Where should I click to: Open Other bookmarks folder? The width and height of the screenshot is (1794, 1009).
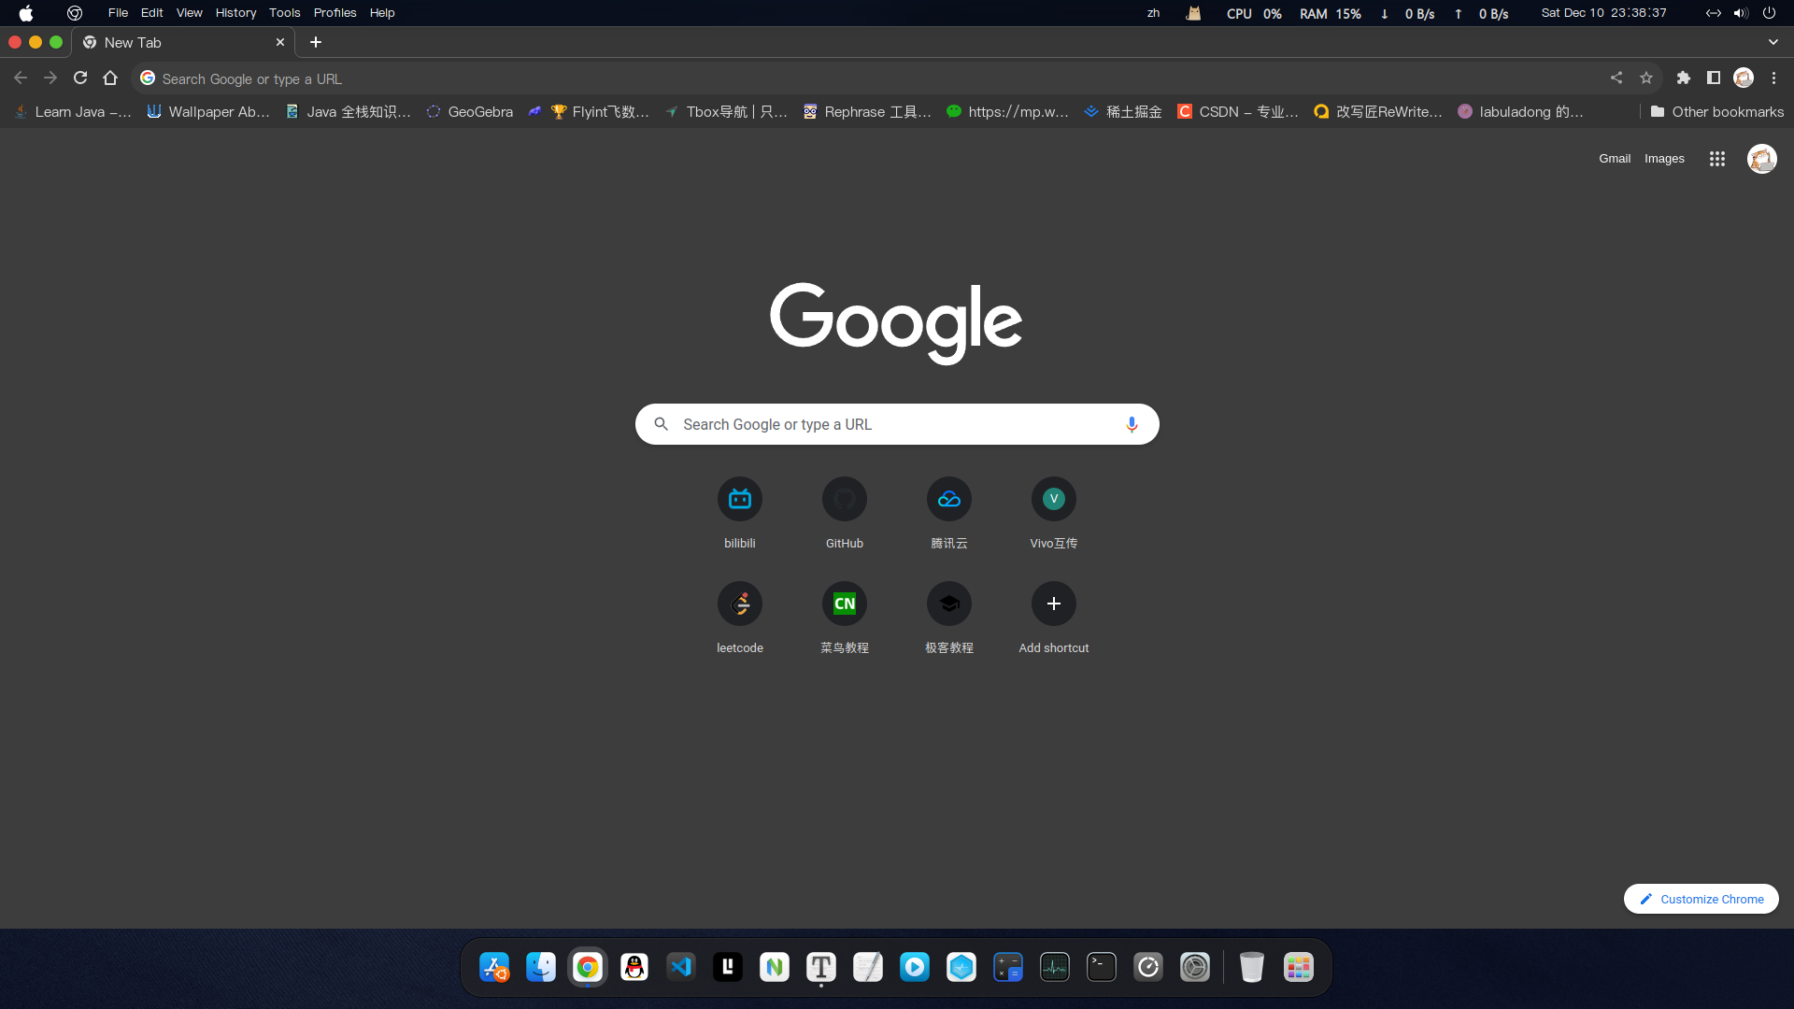1717,112
